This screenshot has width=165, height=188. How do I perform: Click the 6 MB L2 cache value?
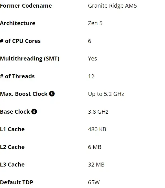[95, 147]
